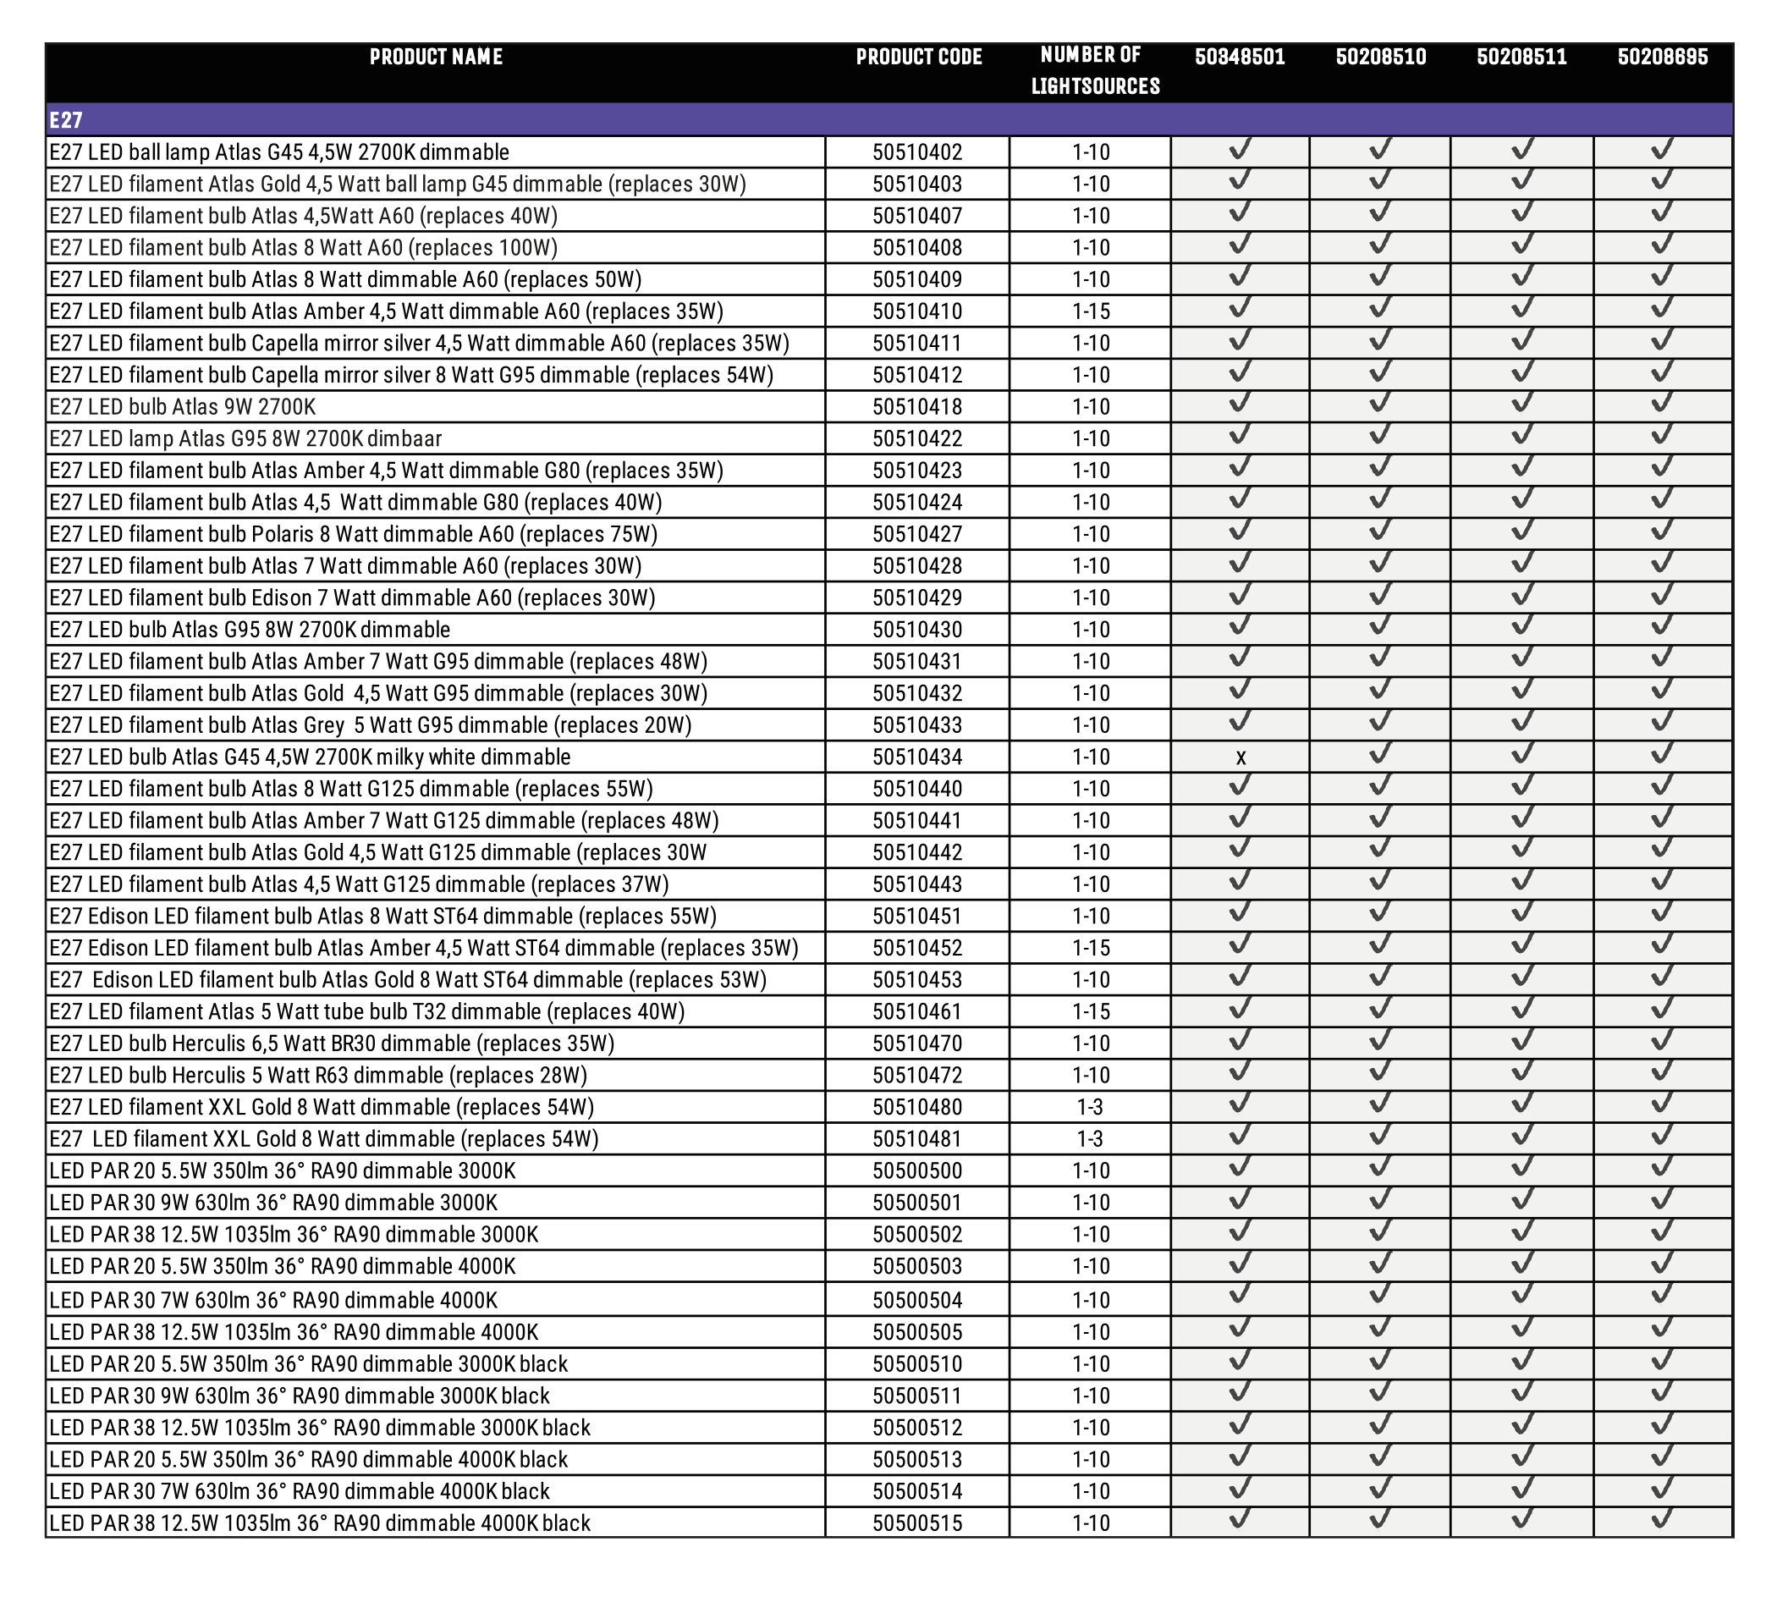Click 50208695 checkmark for product 50510403

coord(1662,182)
